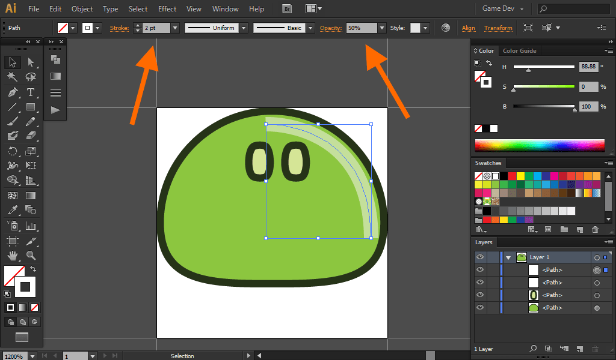616x360 pixels.
Task: Select the Type tool
Action: pos(31,92)
